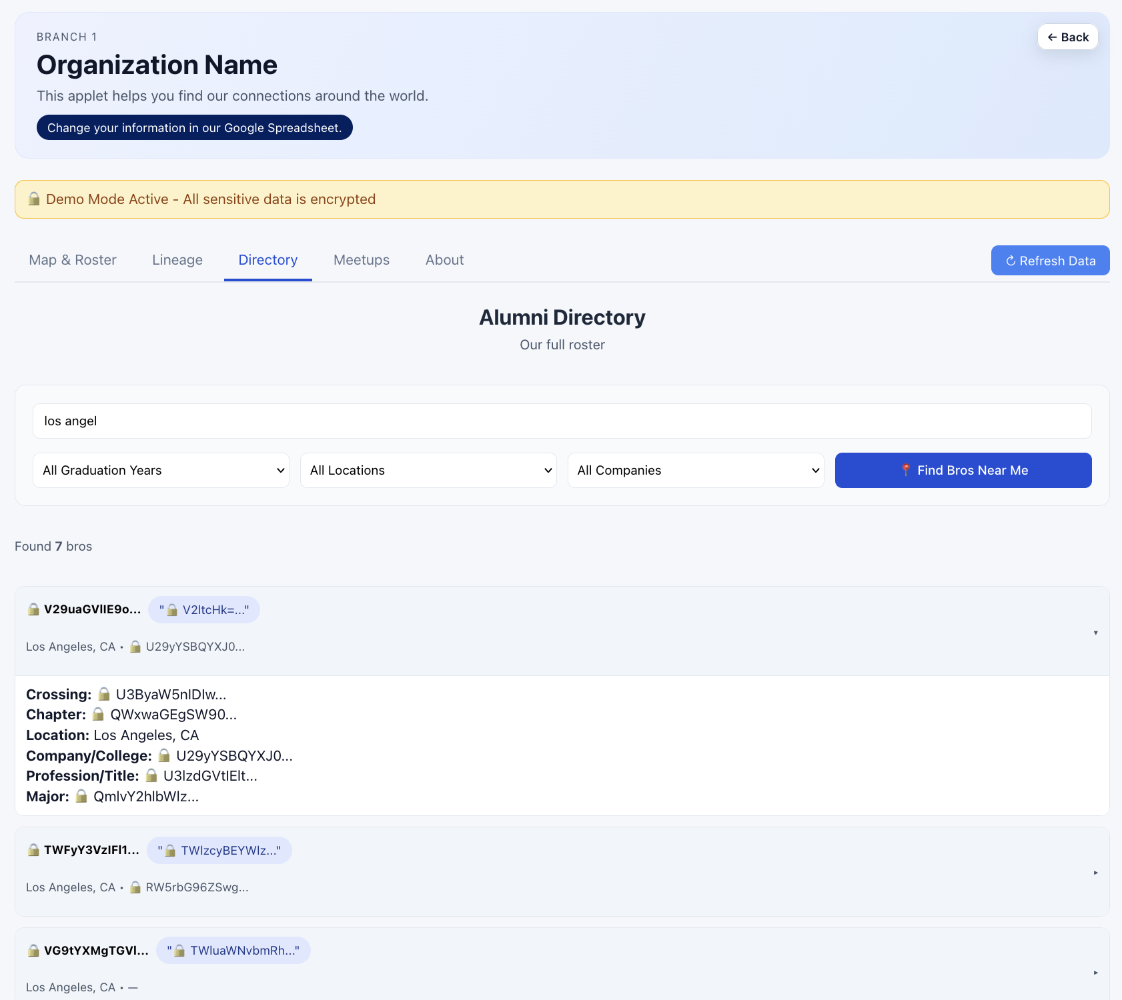1122x1000 pixels.
Task: Click the search field containing los angel
Action: (x=561, y=421)
